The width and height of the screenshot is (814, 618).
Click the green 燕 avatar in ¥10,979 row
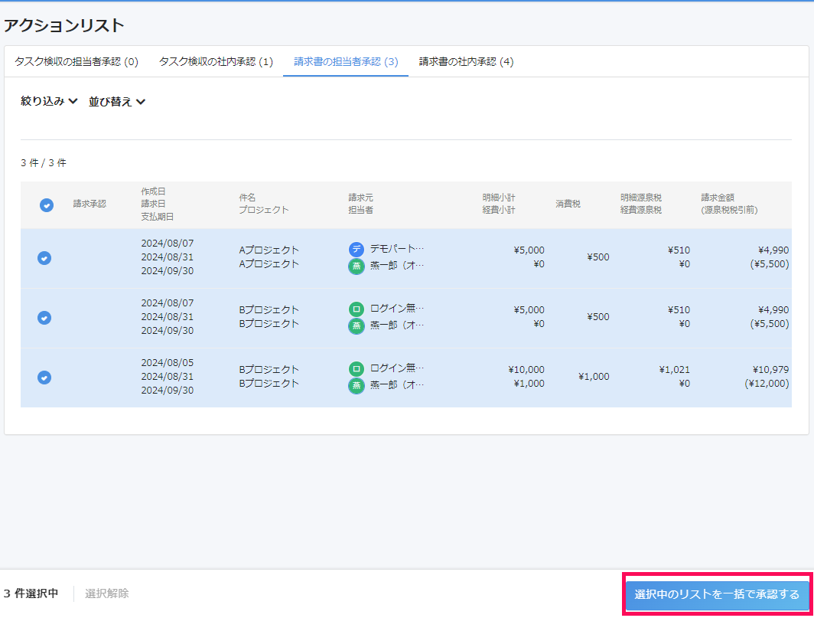click(x=357, y=386)
